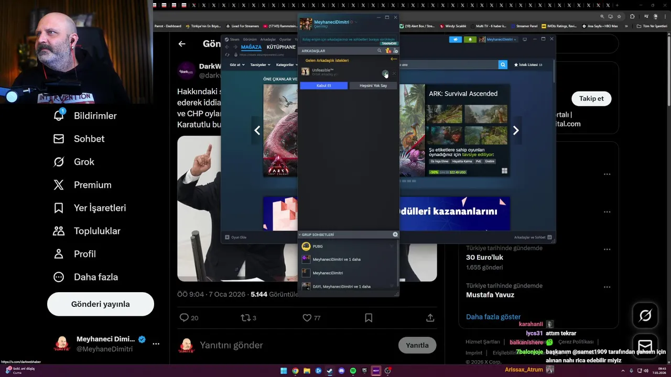The height and width of the screenshot is (377, 671).
Task: Open the Daha fazla menu
Action: coord(85,277)
